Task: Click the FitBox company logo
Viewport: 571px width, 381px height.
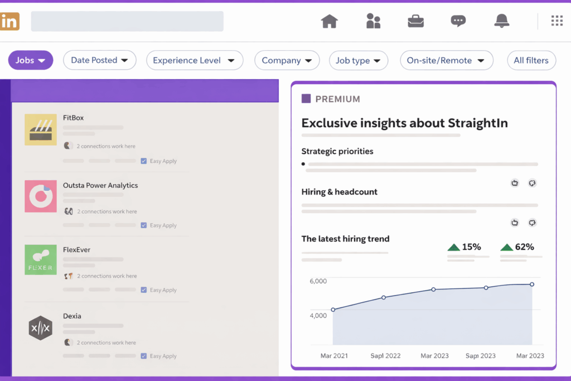Action: tap(40, 129)
